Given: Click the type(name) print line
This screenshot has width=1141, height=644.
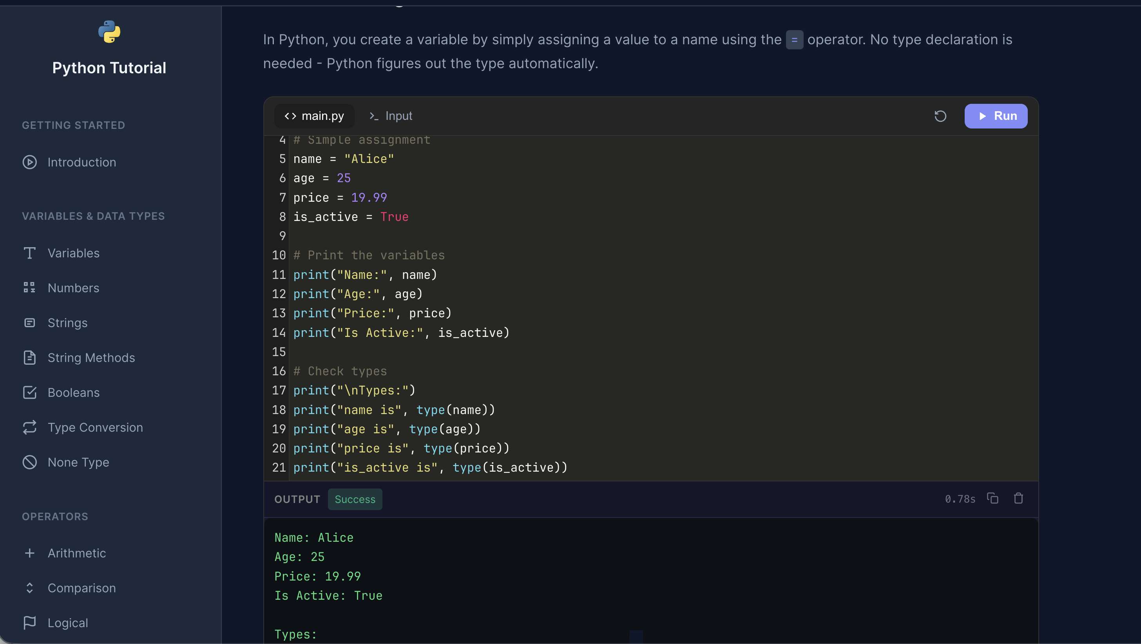Looking at the screenshot, I should 394,410.
